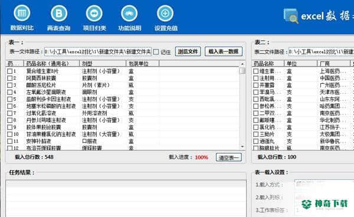Viewport: 354px width, 217px height.
Task: Click the 任务结果 output area
Action: (126, 199)
